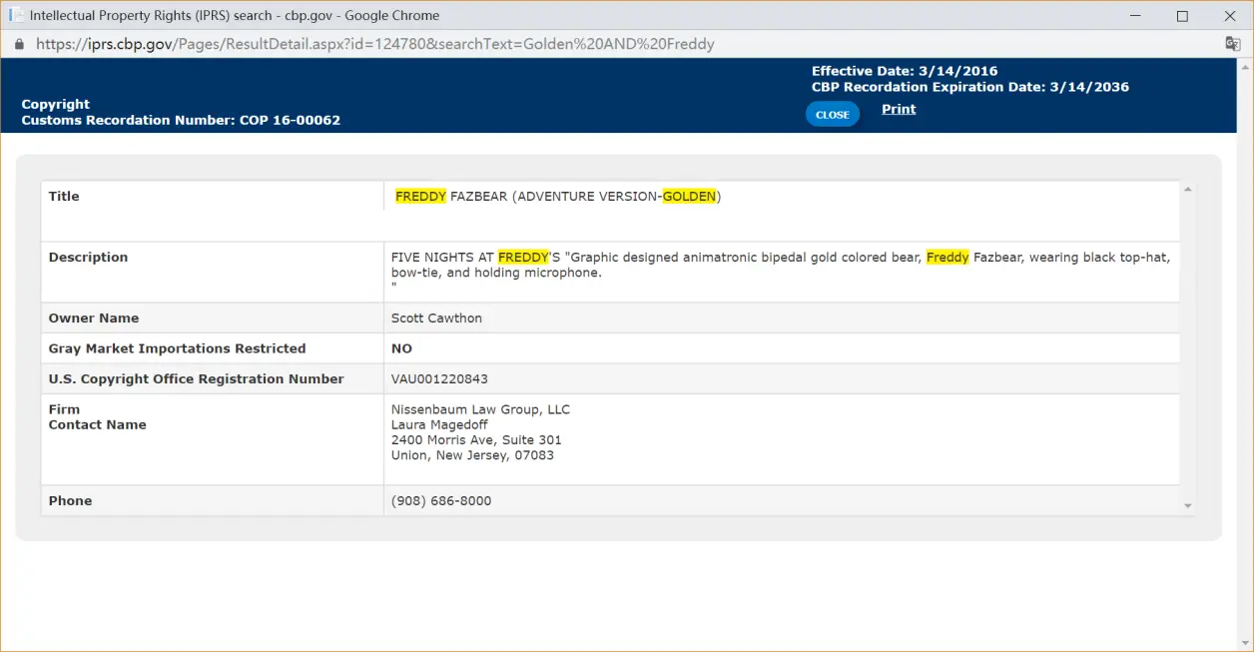This screenshot has height=652, width=1254.
Task: Minimize the Chrome window
Action: 1135,16
